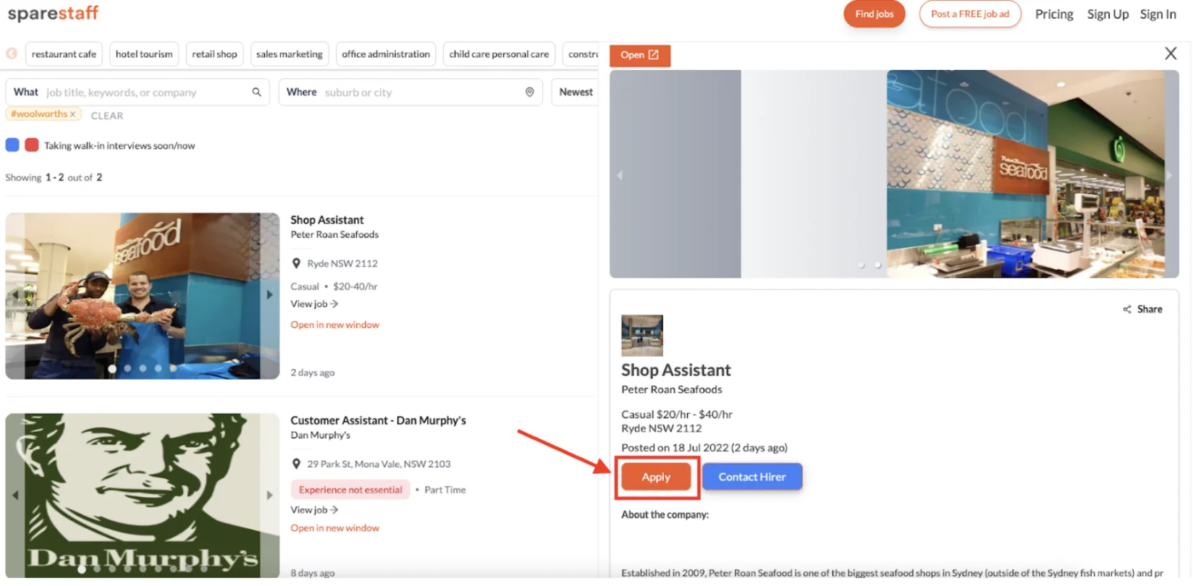Click the Ryde NSW 2112 location pin icon
The width and height of the screenshot is (1193, 586).
click(x=296, y=263)
